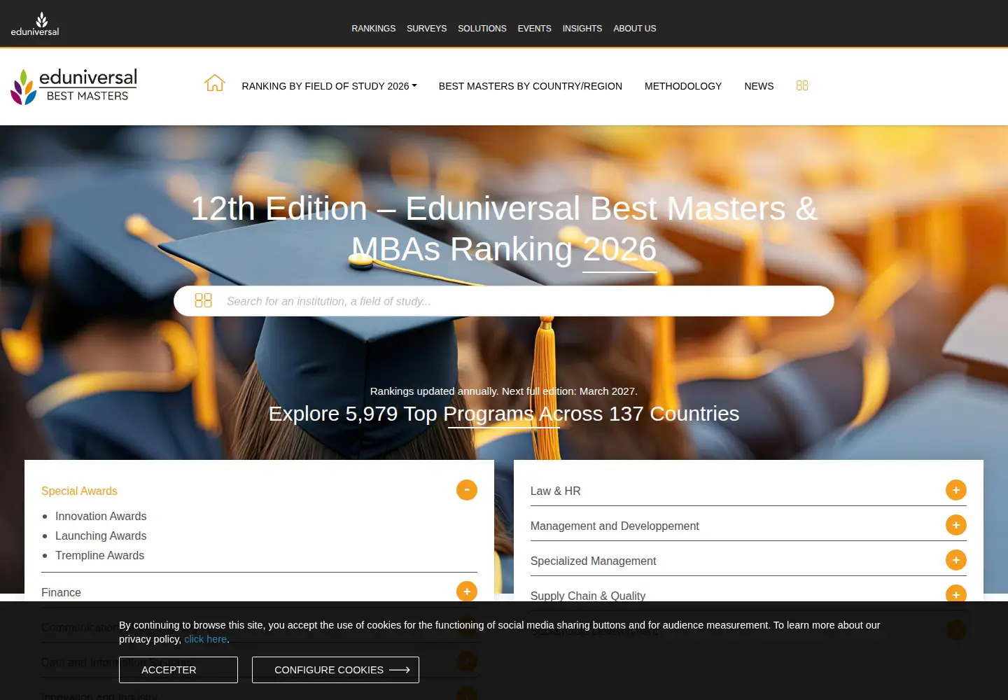The width and height of the screenshot is (1008, 700).
Task: Expand the Finance category
Action: coord(467,591)
